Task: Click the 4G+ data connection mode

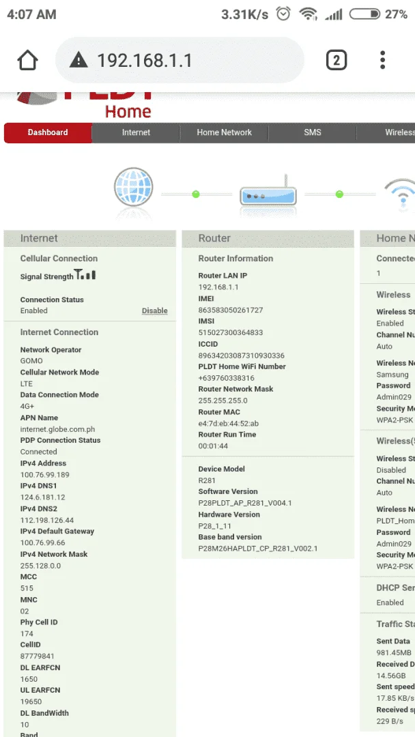Action: click(27, 407)
